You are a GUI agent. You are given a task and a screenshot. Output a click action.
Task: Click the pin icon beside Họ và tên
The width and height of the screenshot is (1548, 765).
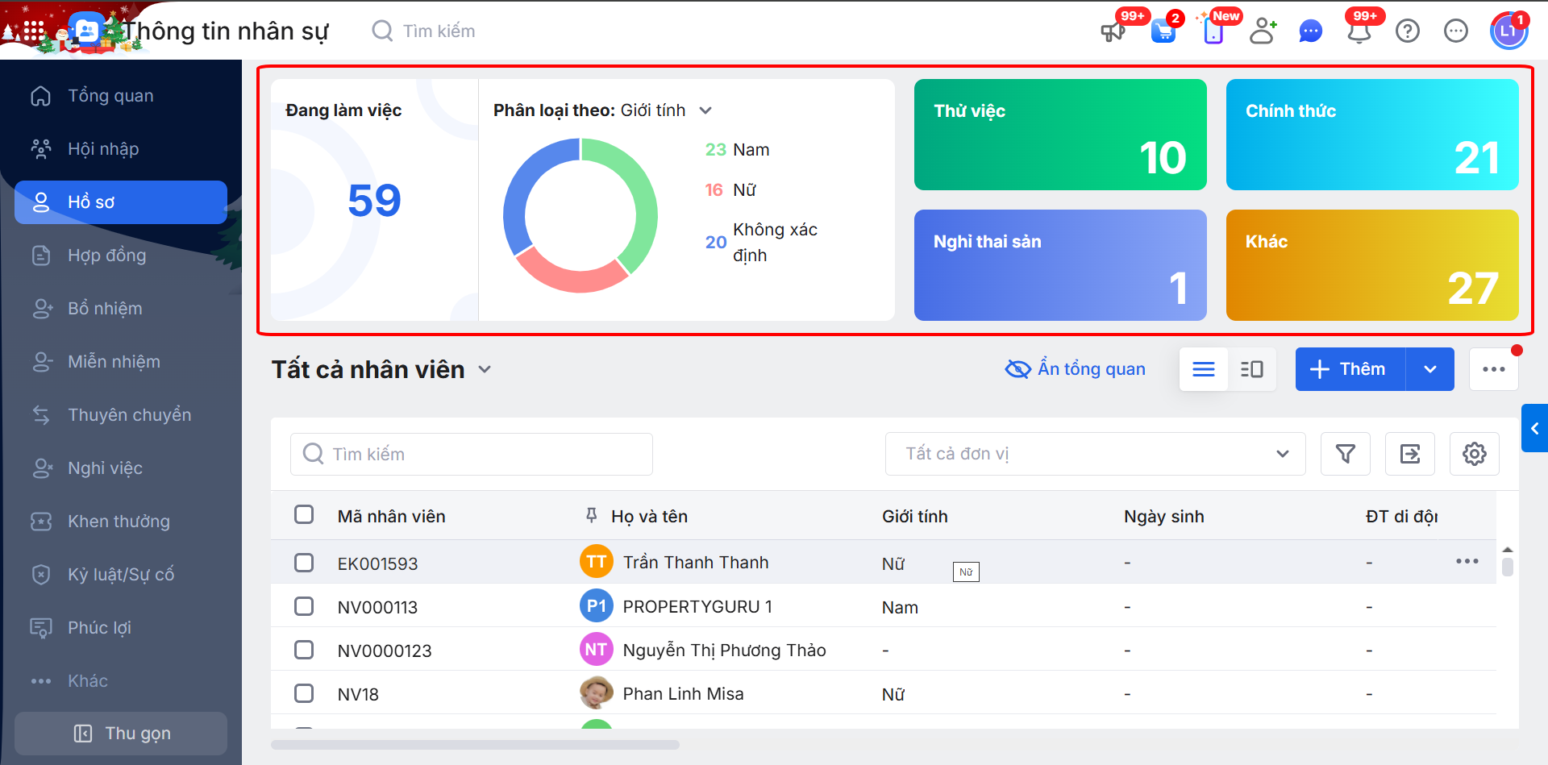tap(592, 515)
